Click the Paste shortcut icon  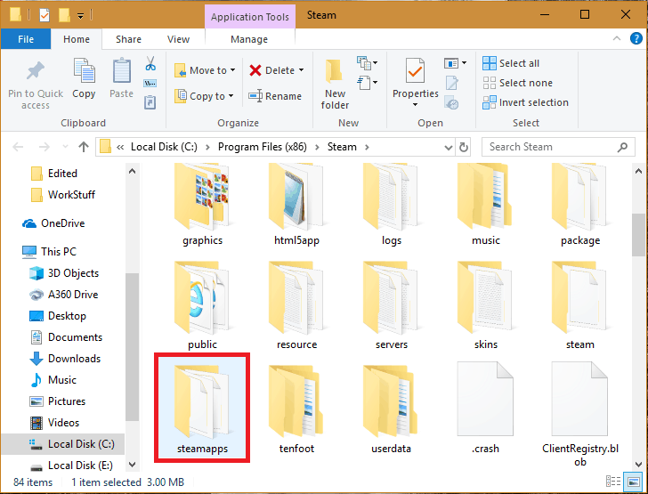(150, 102)
